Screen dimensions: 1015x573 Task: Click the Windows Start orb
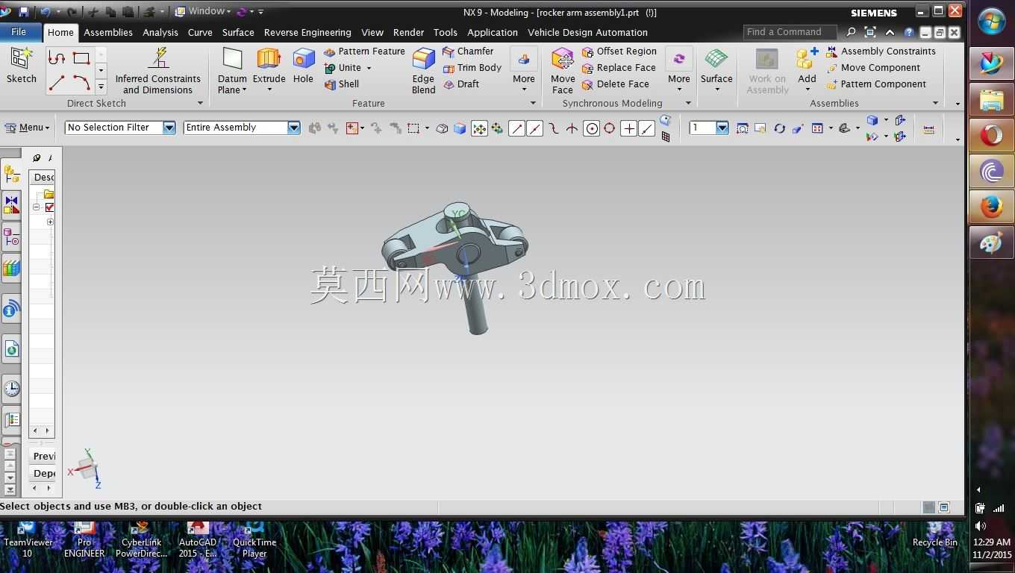point(991,22)
